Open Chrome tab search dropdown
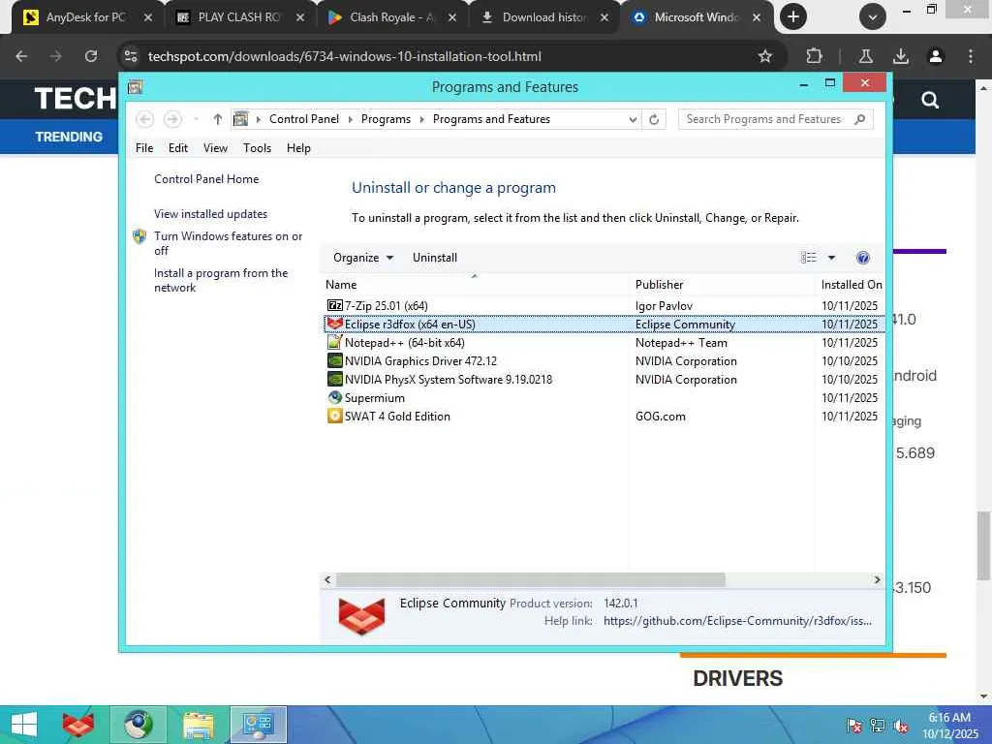The width and height of the screenshot is (992, 744). [x=873, y=17]
